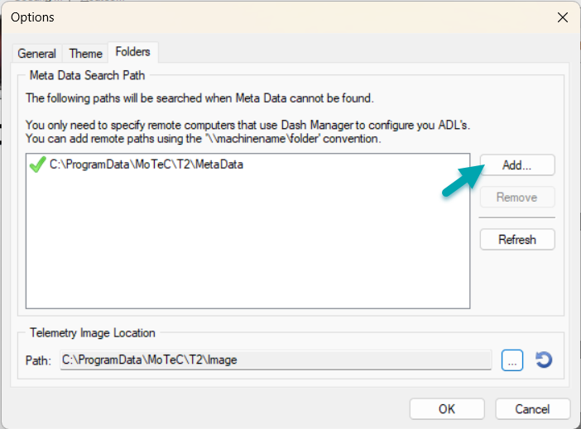The width and height of the screenshot is (581, 429).
Task: Click the Remove button
Action: click(517, 198)
